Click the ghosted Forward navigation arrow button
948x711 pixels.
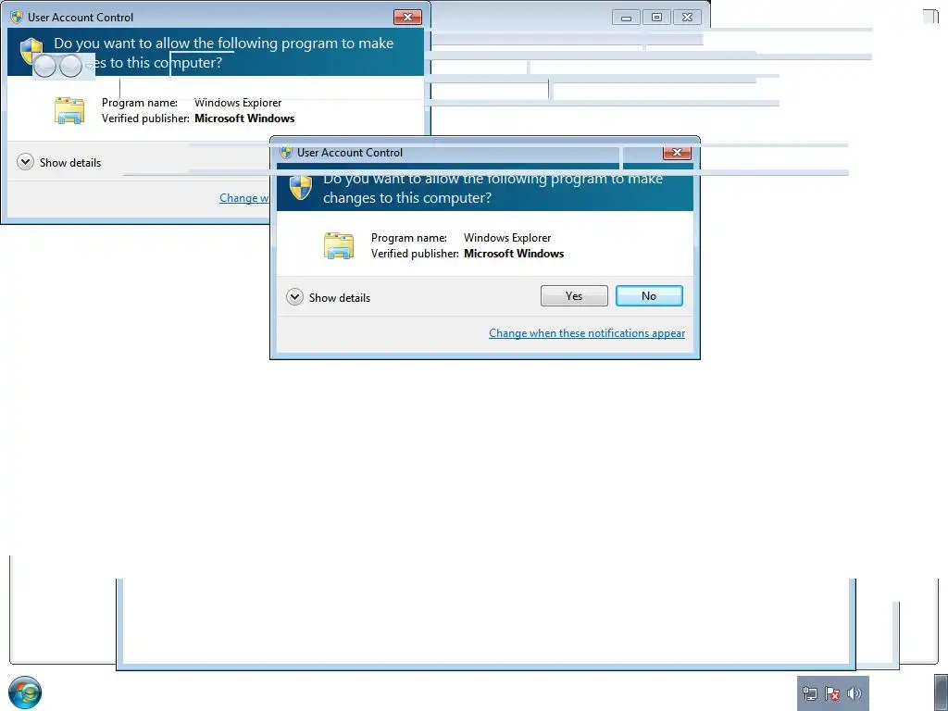pyautogui.click(x=70, y=66)
